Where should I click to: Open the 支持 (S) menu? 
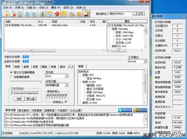81,7
